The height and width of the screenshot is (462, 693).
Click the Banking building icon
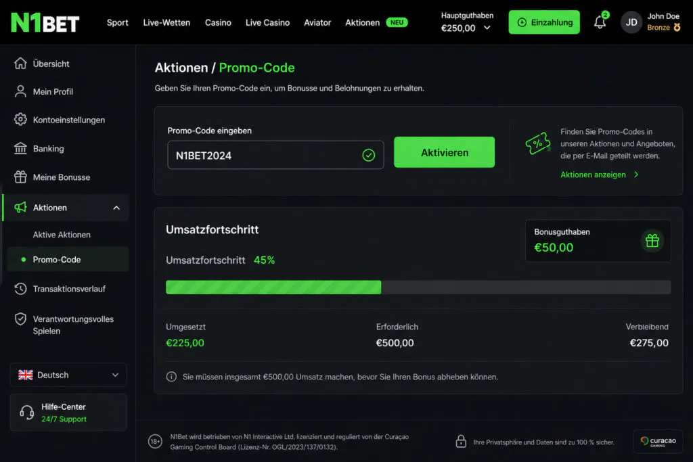pyautogui.click(x=20, y=148)
